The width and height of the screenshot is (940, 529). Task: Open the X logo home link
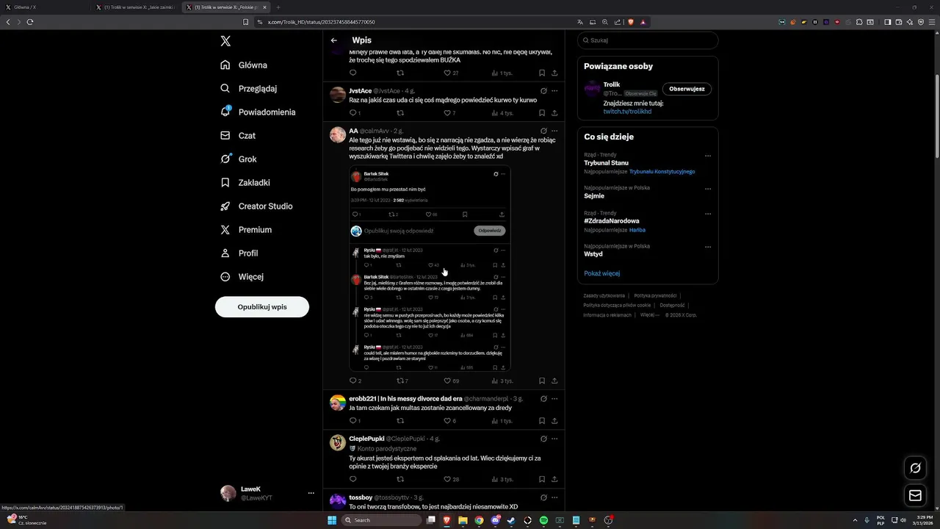(225, 41)
